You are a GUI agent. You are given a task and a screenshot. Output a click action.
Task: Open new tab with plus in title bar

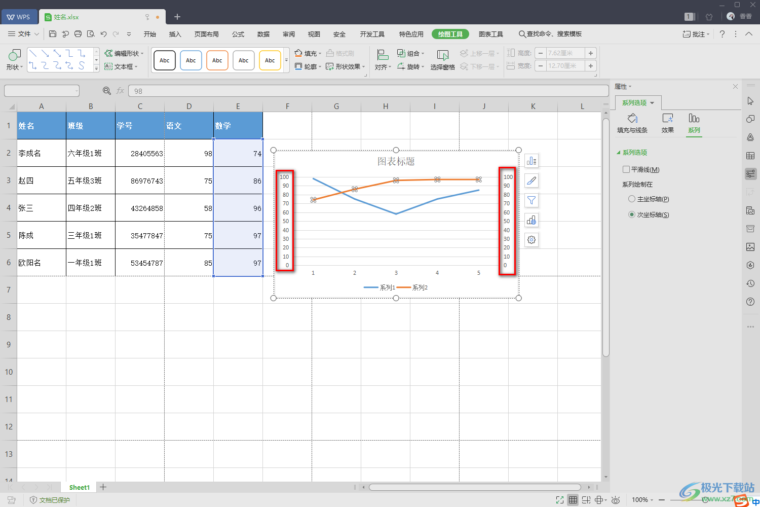[x=177, y=17]
